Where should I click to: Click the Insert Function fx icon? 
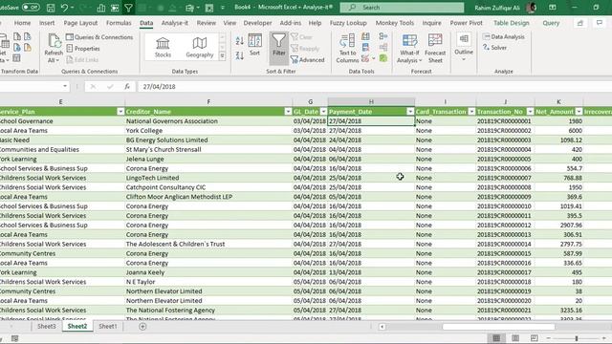(127, 87)
